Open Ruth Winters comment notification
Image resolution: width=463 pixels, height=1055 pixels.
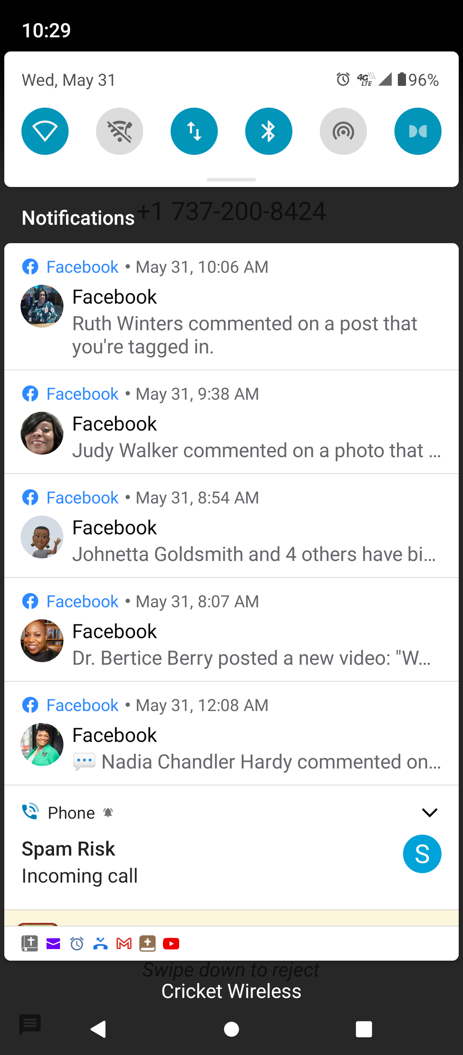tap(231, 306)
